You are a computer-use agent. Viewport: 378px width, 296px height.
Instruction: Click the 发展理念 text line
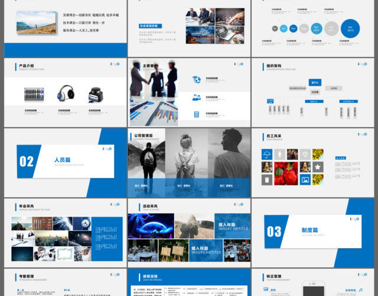point(91,15)
